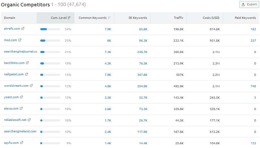Open neilpatel.com external link icon
260x148 pixels.
tap(26, 74)
